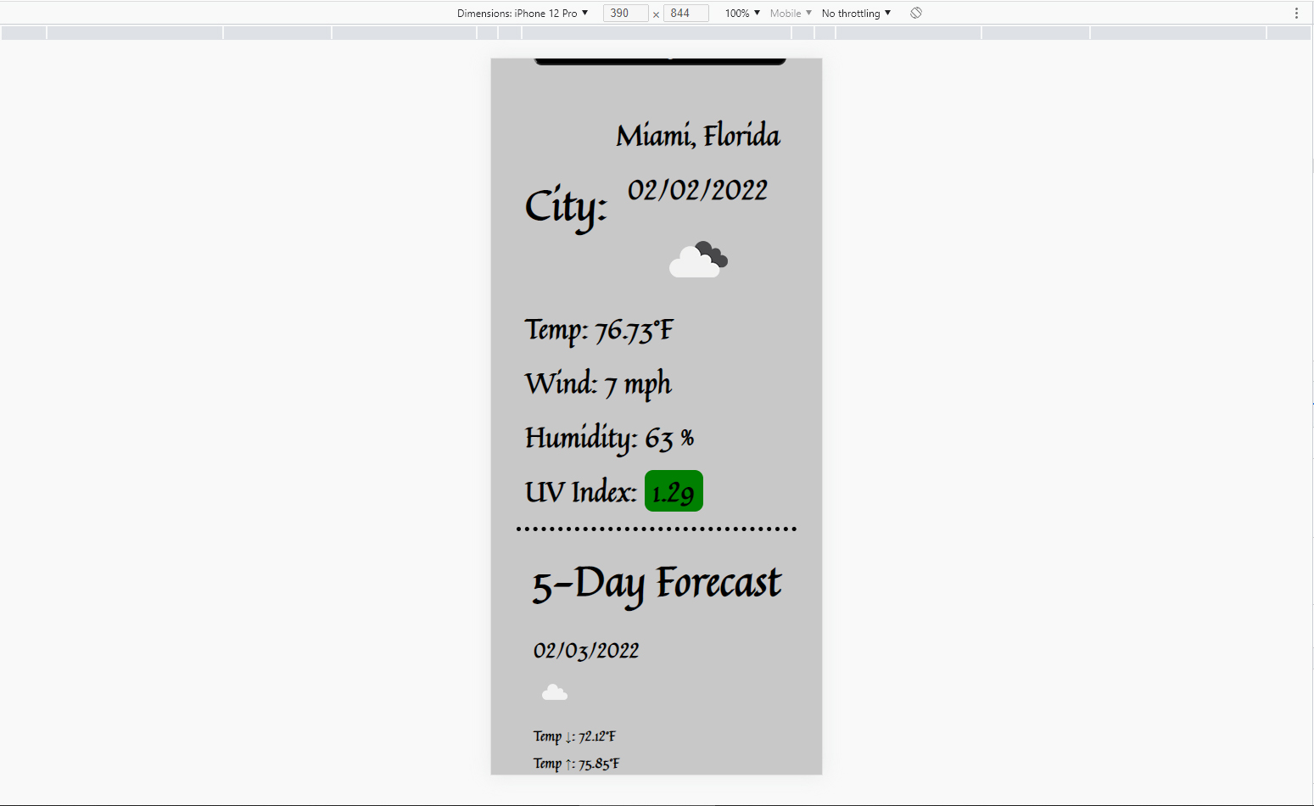Screen dimensions: 1314x806
Task: Click the forecast date 02/03/2022
Action: tap(586, 650)
